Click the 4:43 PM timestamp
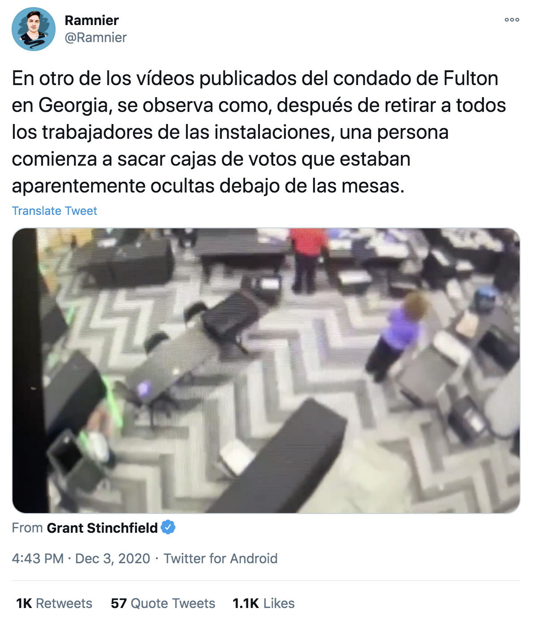 38,558
